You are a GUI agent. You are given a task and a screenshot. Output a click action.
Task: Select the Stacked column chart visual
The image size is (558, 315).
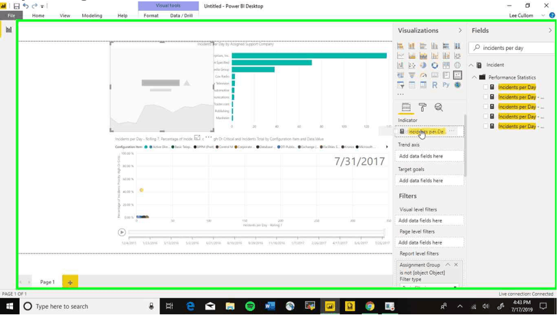(411, 46)
